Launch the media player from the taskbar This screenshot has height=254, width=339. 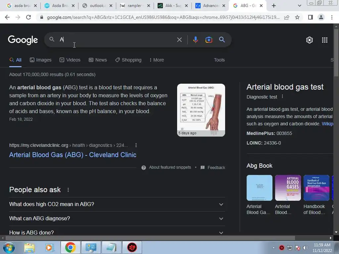tap(50, 247)
